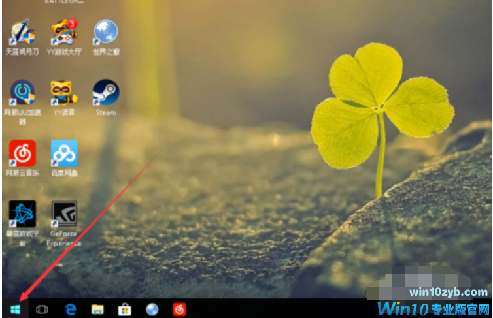Image resolution: width=493 pixels, height=318 pixels.
Task: Open NetEase Cloud Music from the taskbar
Action: (x=179, y=309)
